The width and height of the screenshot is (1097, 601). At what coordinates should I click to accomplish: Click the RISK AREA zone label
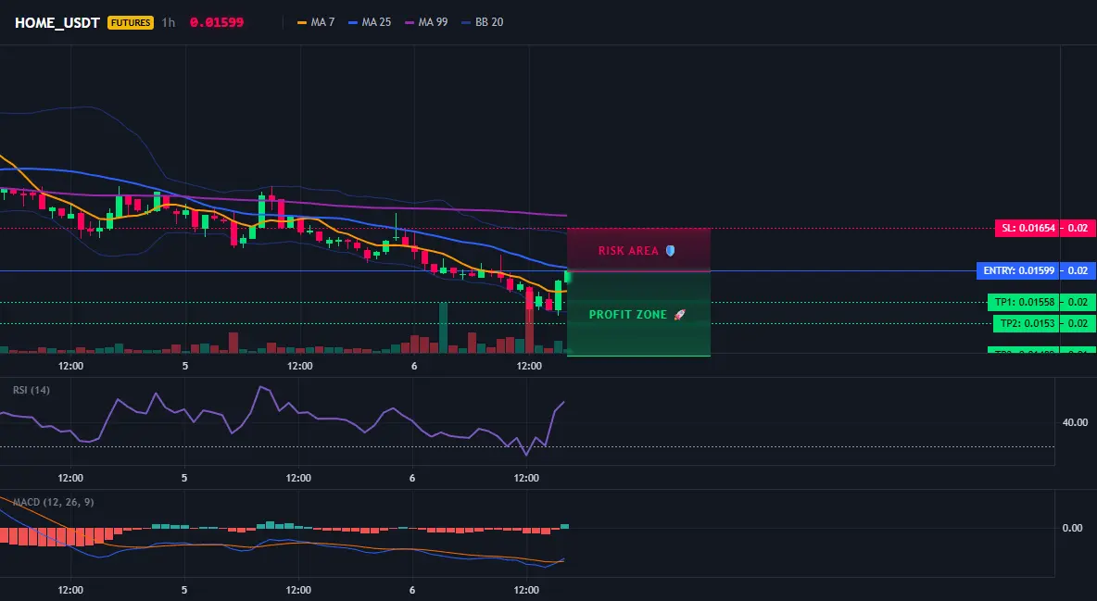(628, 250)
